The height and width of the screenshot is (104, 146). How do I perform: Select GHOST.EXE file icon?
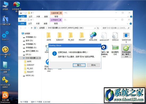[126, 38]
